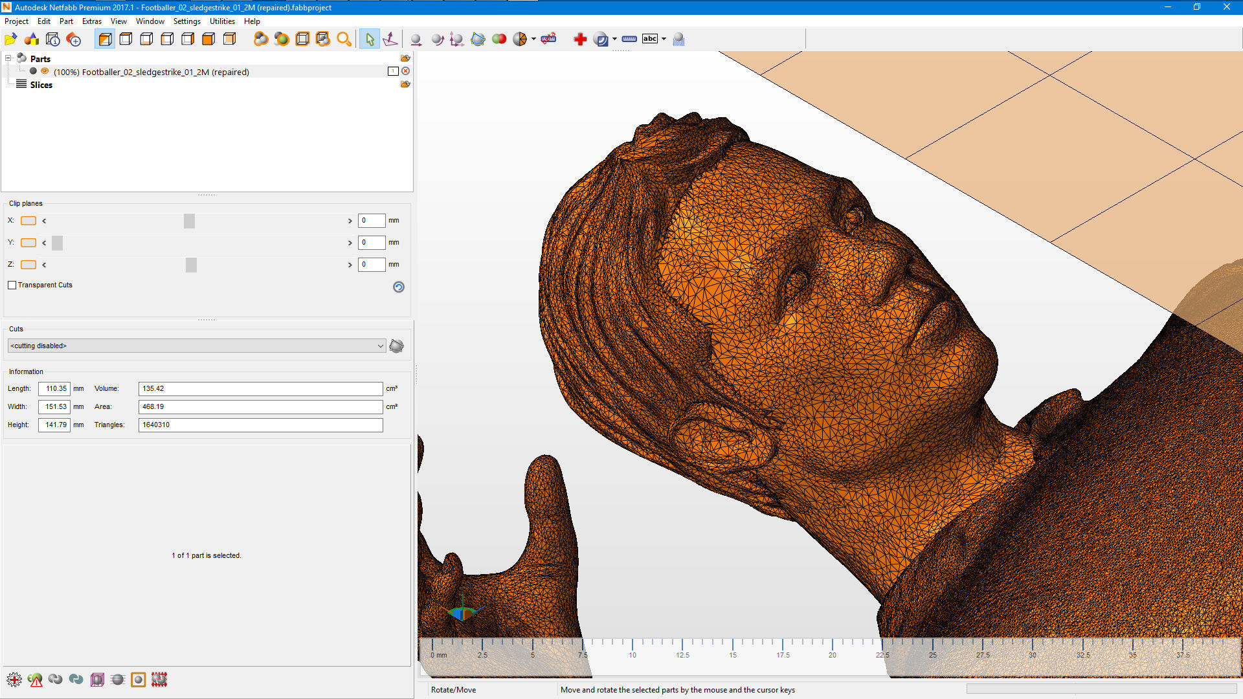Screen dimensions: 1243x699
Task: Open the Extras menu
Action: [91, 21]
